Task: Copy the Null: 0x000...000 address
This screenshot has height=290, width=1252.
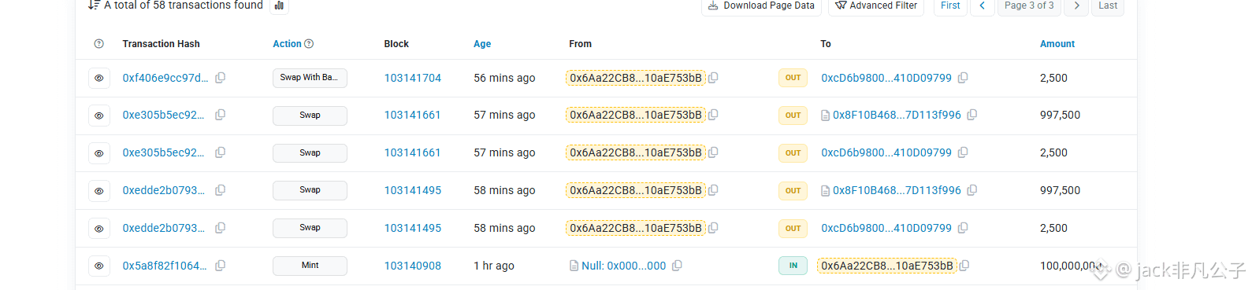Action: coord(677,266)
